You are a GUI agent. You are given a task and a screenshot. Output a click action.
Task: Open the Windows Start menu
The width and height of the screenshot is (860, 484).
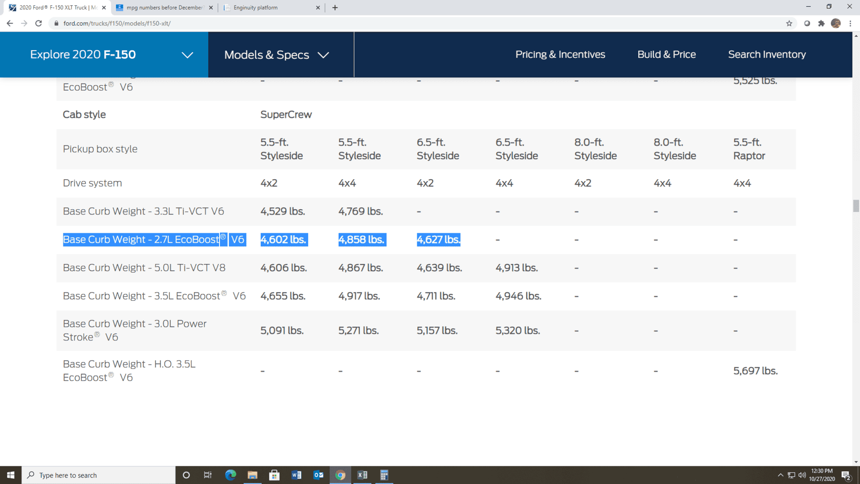[10, 475]
